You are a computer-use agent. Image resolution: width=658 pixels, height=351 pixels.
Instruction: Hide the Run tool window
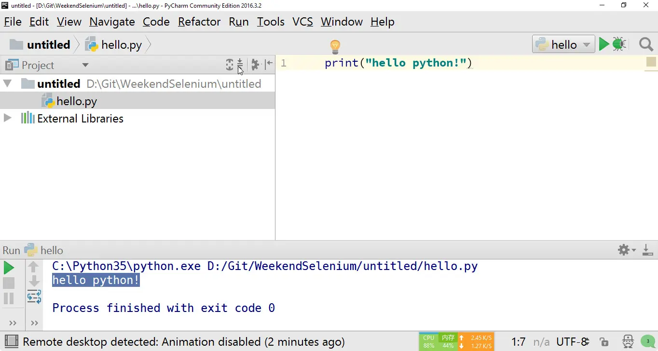tap(648, 250)
